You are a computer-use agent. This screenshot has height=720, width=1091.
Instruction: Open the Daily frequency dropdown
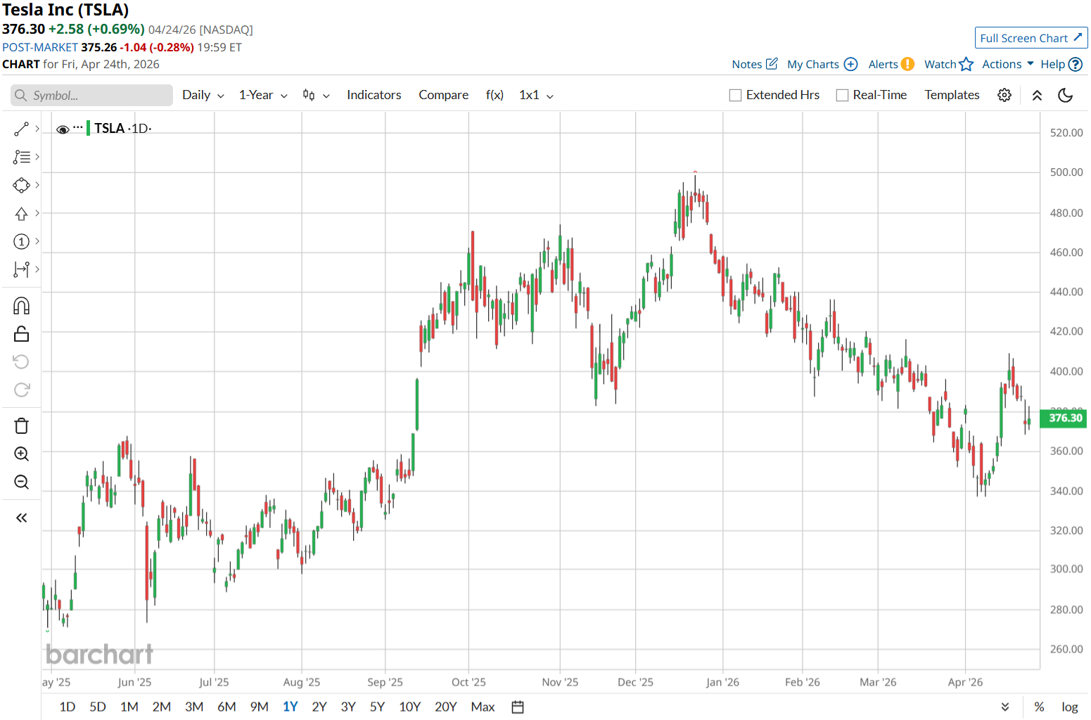(x=203, y=95)
